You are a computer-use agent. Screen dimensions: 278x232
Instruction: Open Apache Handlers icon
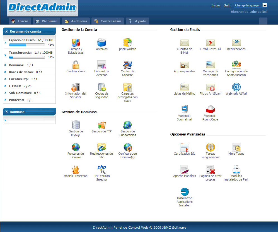(184, 169)
